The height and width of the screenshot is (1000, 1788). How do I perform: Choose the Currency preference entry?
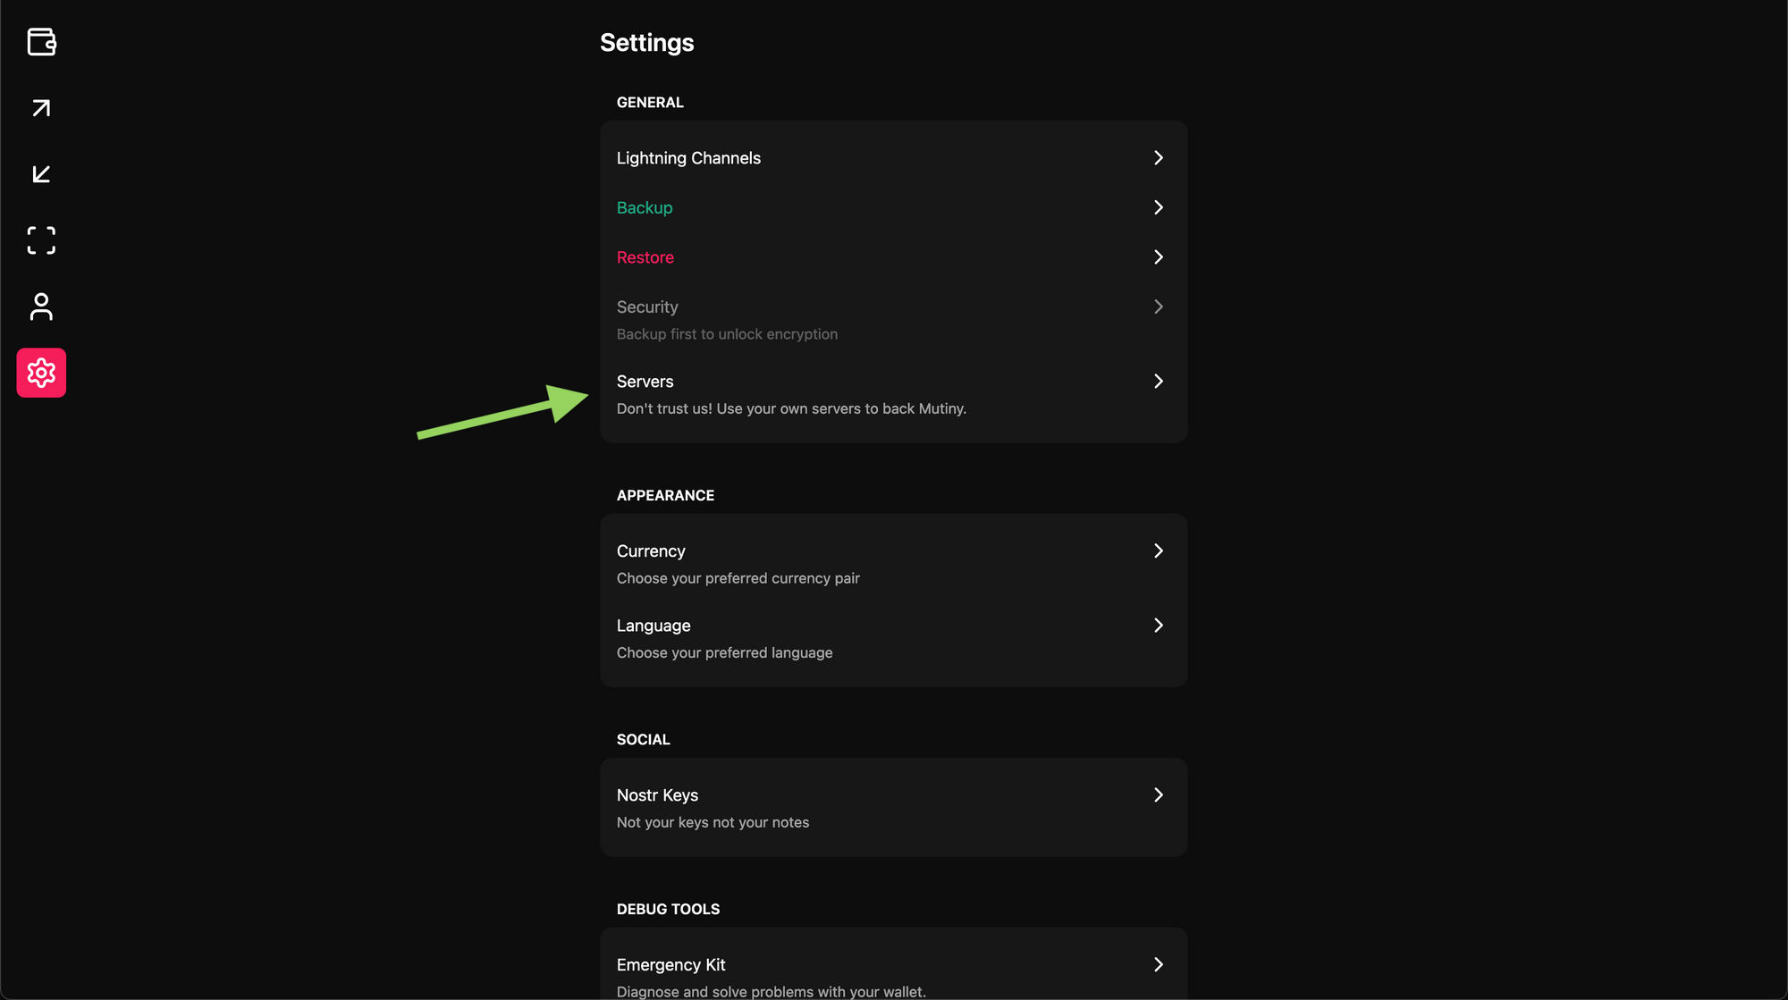tap(651, 551)
